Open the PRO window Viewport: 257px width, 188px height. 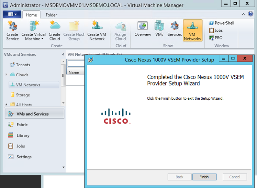pos(216,38)
